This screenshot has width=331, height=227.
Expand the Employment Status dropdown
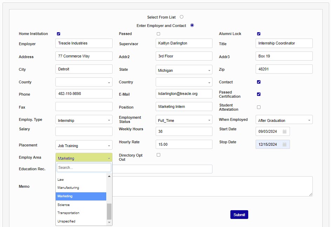[184, 120]
